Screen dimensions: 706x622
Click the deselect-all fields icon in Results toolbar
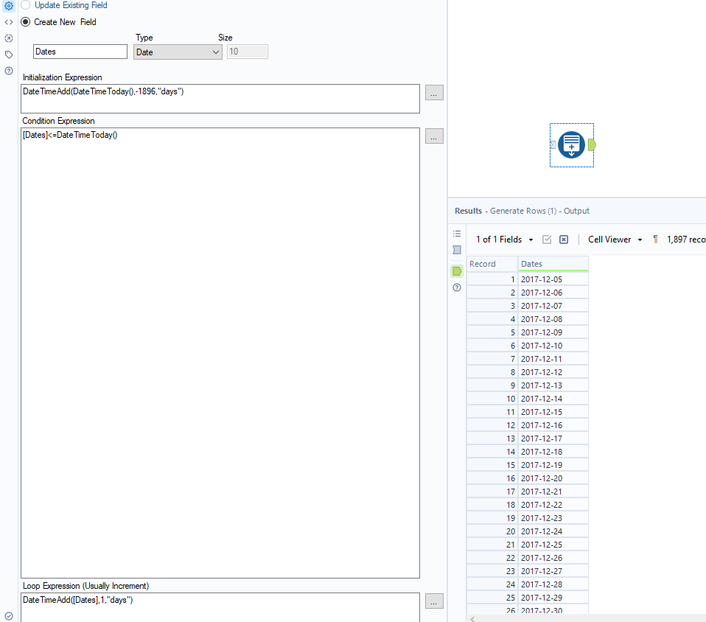click(564, 240)
